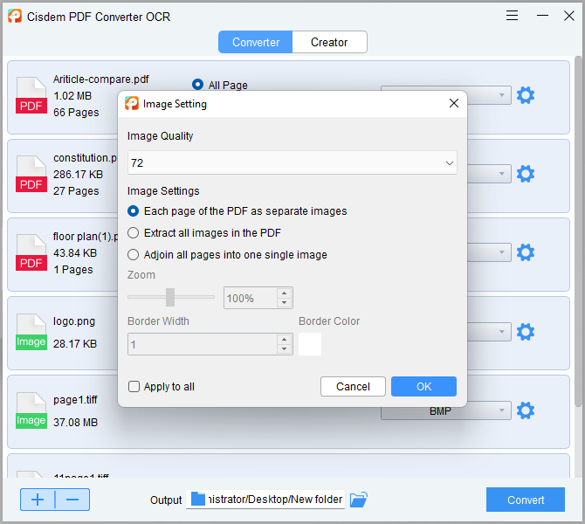Remove a file with the minus button
The height and width of the screenshot is (524, 585).
pyautogui.click(x=72, y=500)
